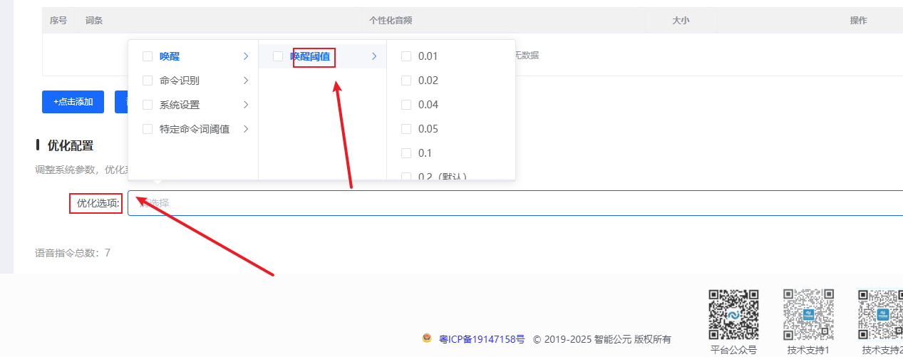Click the 技术支持1 QR code
The width and height of the screenshot is (903, 357).
tap(808, 314)
